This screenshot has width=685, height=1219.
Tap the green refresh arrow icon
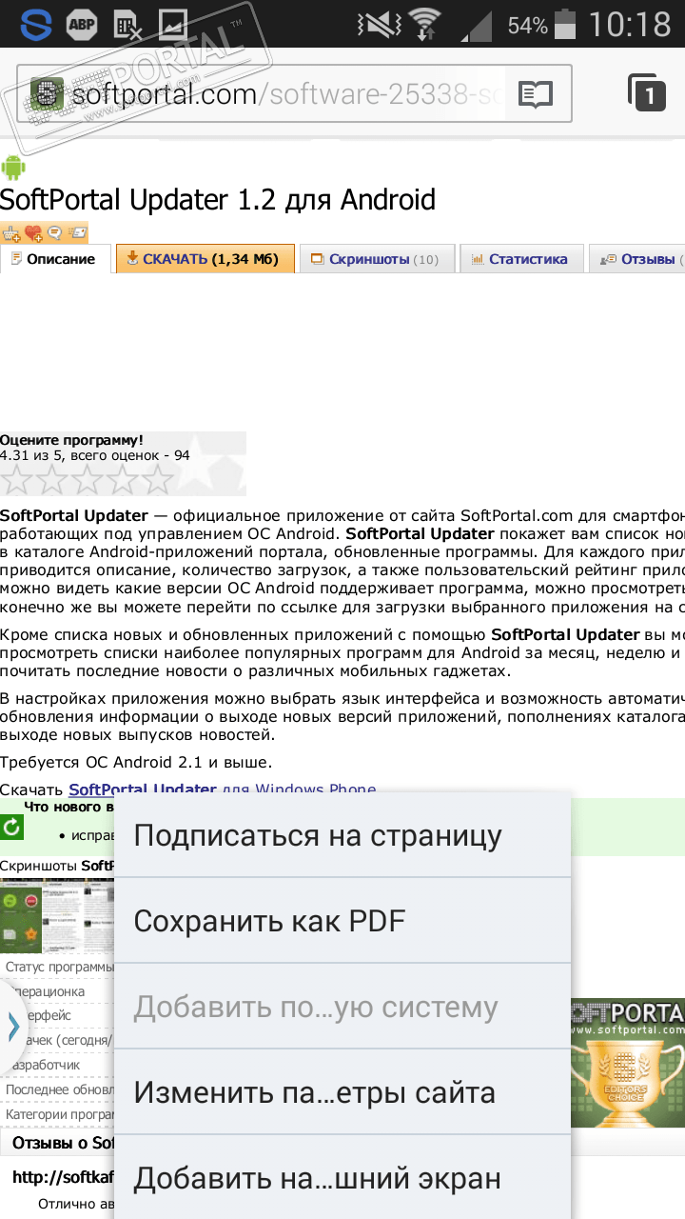(11, 828)
